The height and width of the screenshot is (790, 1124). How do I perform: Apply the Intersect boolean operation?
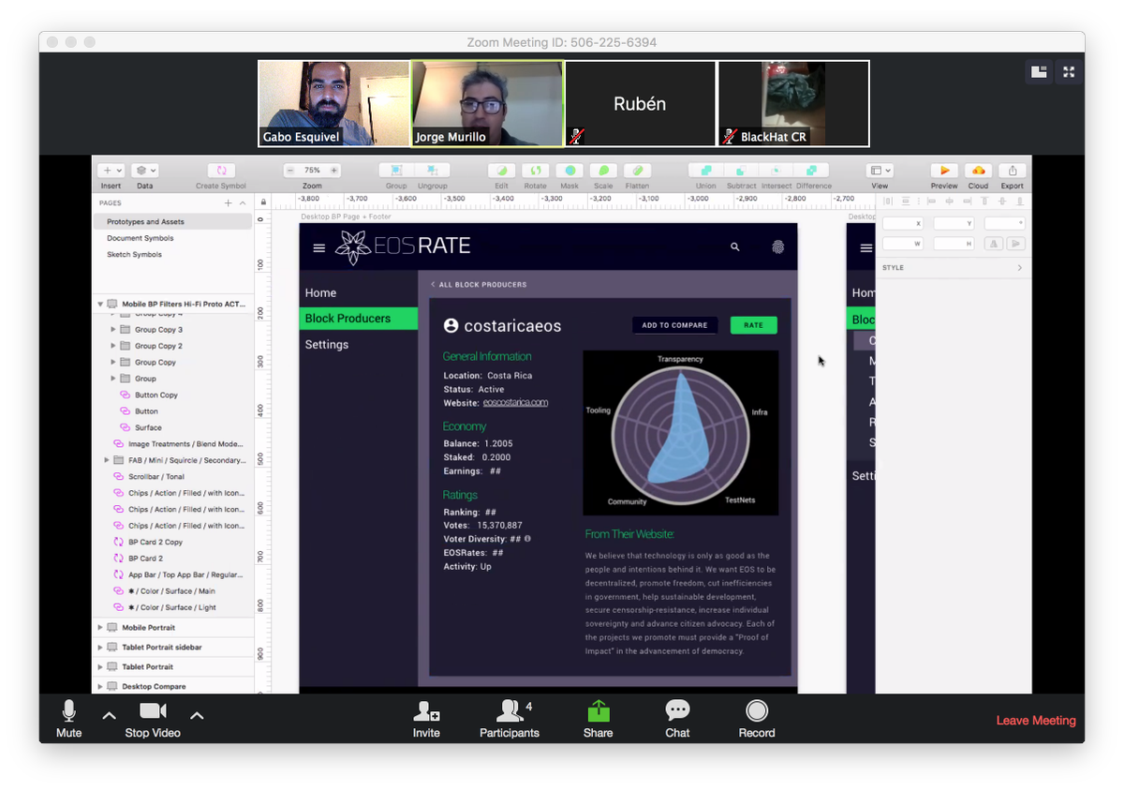coord(776,171)
